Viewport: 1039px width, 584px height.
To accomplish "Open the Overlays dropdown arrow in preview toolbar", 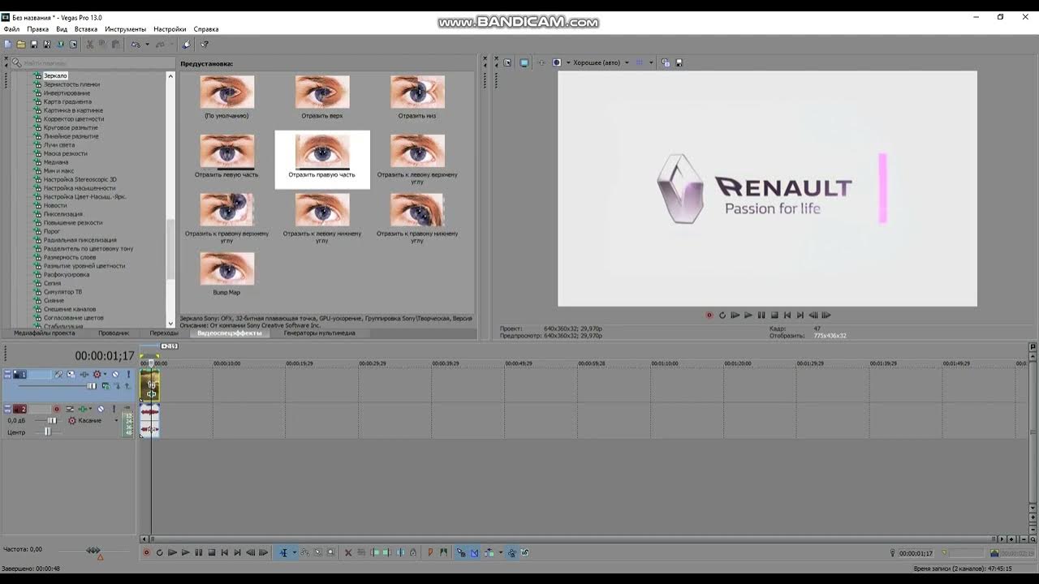I will (651, 62).
